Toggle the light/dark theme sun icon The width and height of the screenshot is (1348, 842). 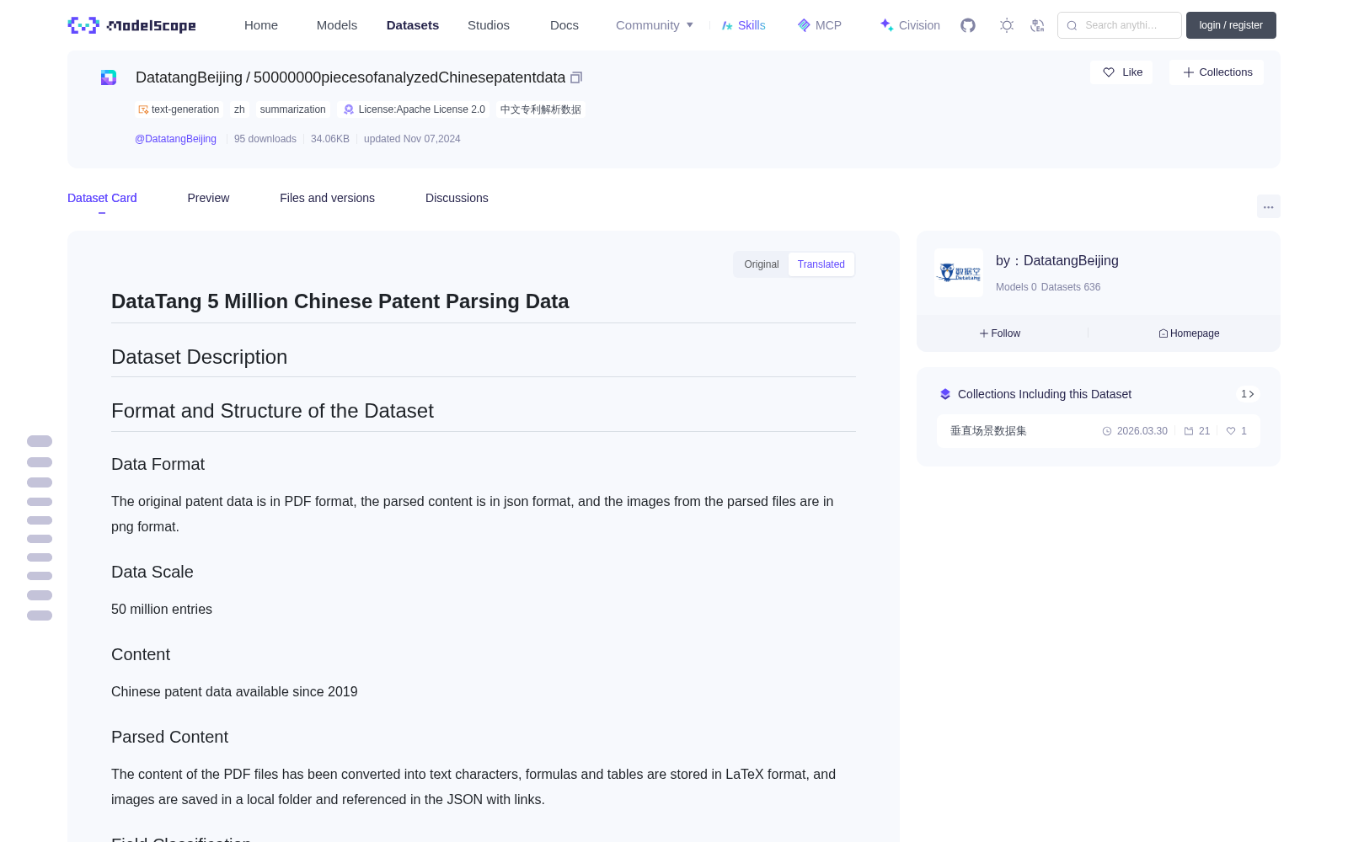[1007, 25]
